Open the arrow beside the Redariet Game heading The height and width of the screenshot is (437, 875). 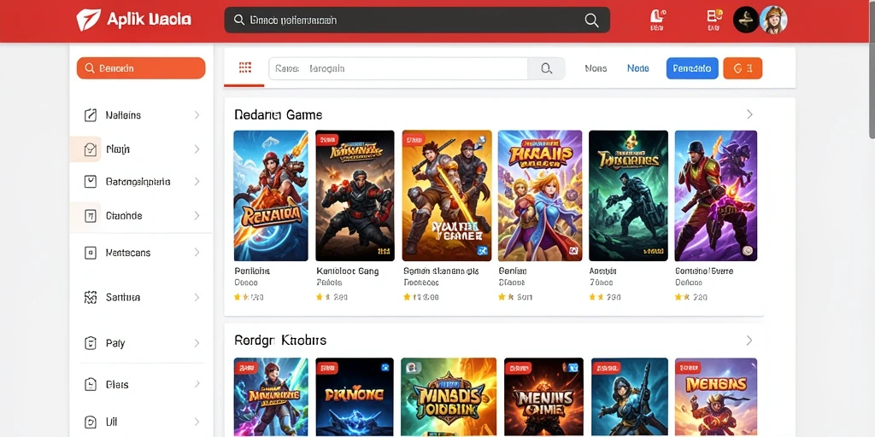click(x=749, y=114)
